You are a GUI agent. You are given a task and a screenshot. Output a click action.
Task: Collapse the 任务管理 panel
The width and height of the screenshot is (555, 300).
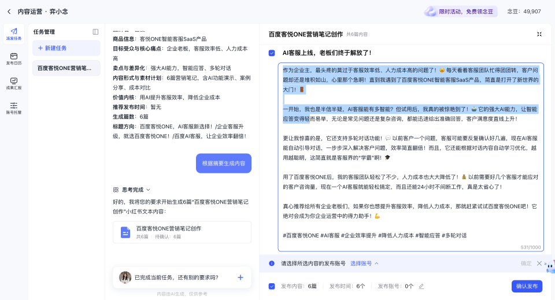coord(95,32)
